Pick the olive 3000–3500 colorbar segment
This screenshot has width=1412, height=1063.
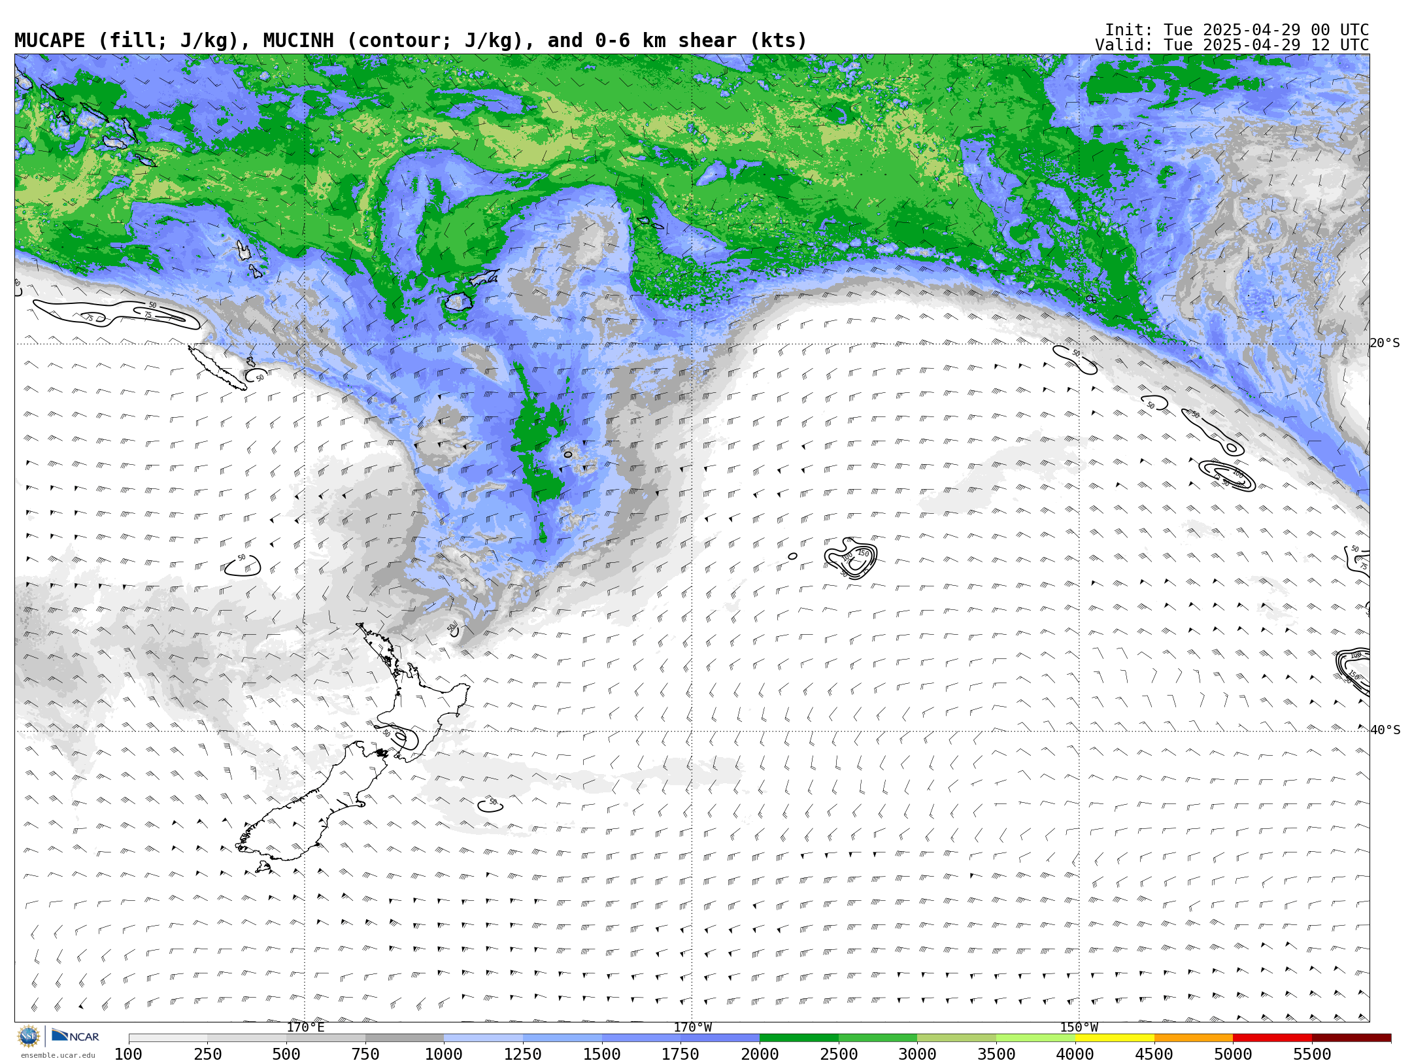click(956, 1038)
